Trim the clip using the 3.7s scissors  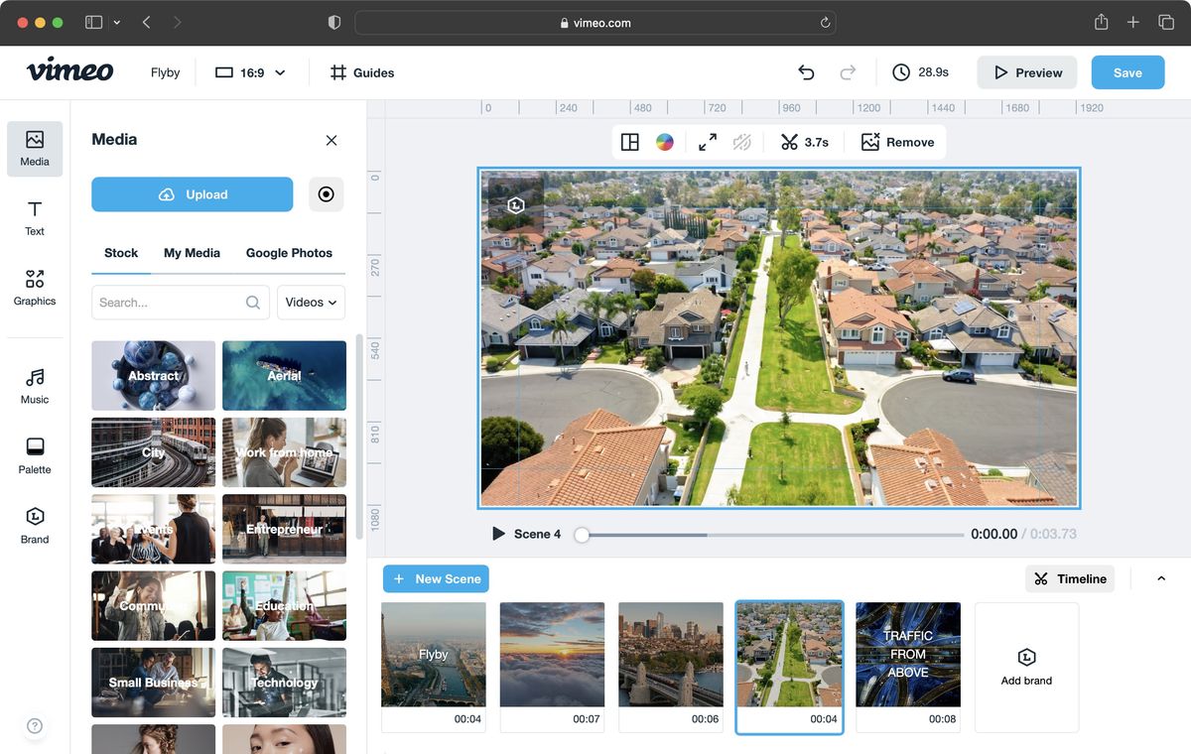[x=804, y=142]
